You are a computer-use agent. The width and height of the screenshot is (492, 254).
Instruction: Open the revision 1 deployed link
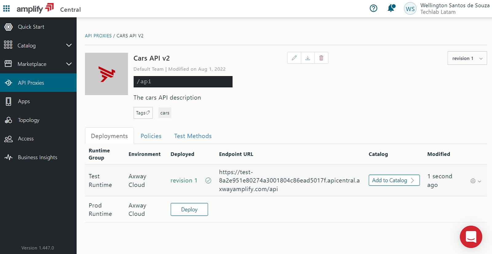(x=184, y=180)
